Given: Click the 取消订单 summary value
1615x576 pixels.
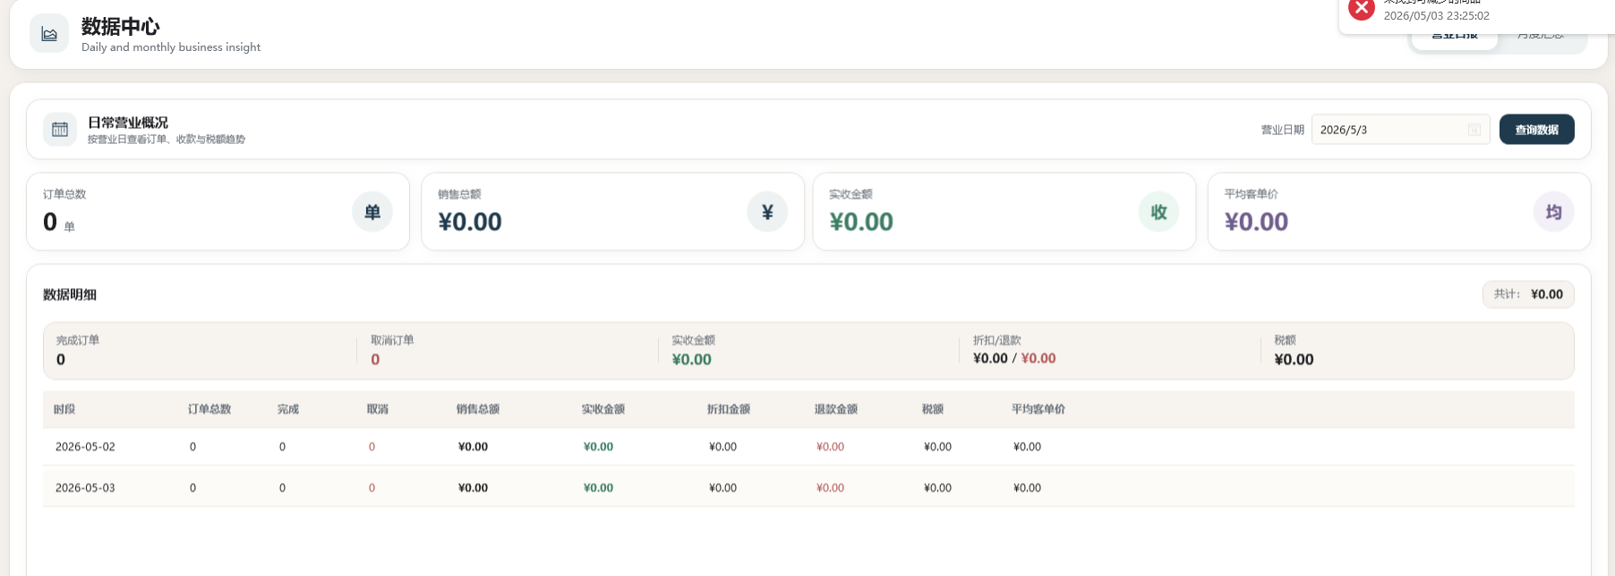Looking at the screenshot, I should coord(375,360).
